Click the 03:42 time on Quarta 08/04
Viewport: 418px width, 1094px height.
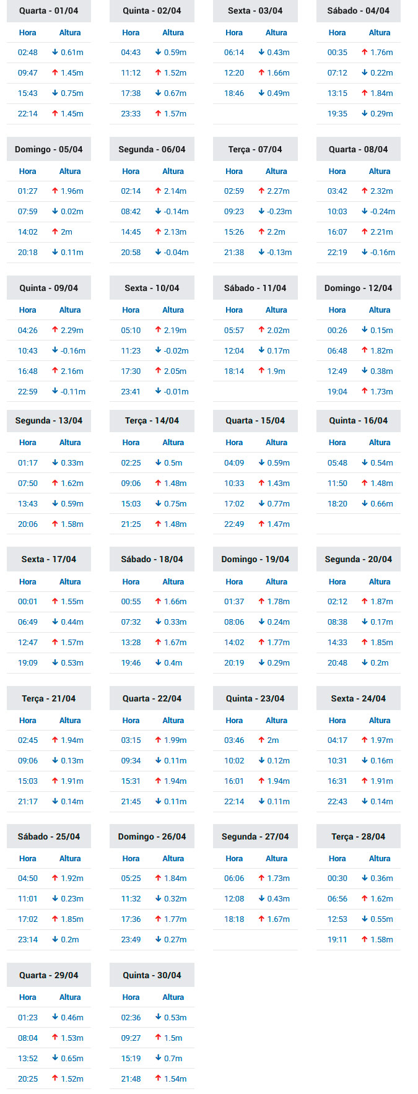pos(337,191)
